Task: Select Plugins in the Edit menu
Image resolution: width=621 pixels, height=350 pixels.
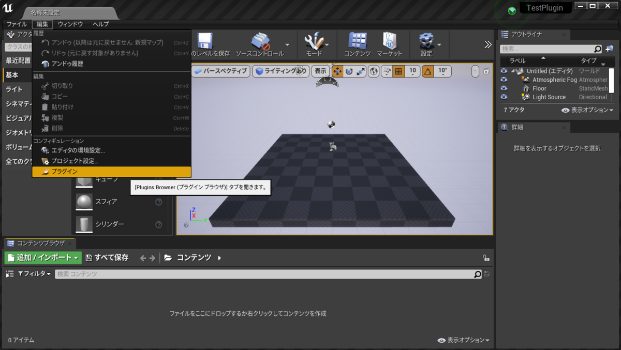Action: pos(112,172)
